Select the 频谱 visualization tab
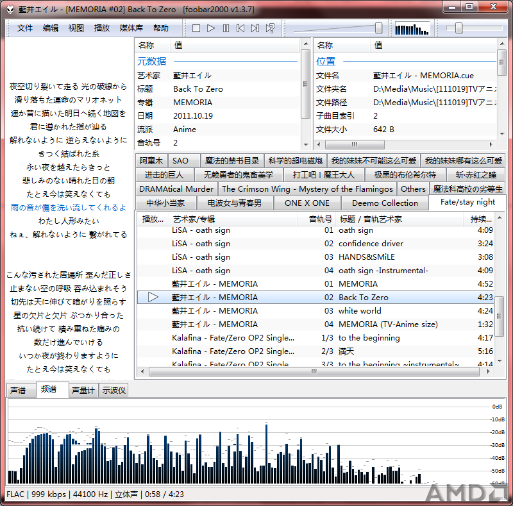The image size is (513, 506). click(x=52, y=389)
